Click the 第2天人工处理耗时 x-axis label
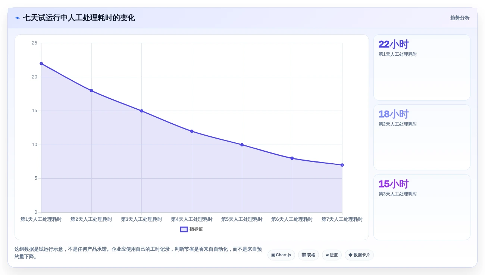 point(91,219)
